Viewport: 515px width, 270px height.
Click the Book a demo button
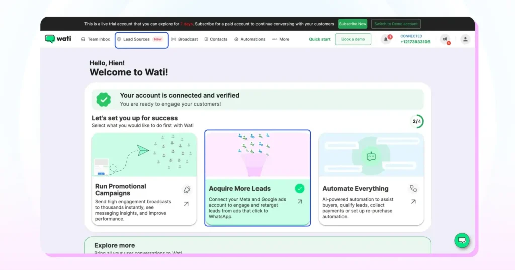point(353,39)
